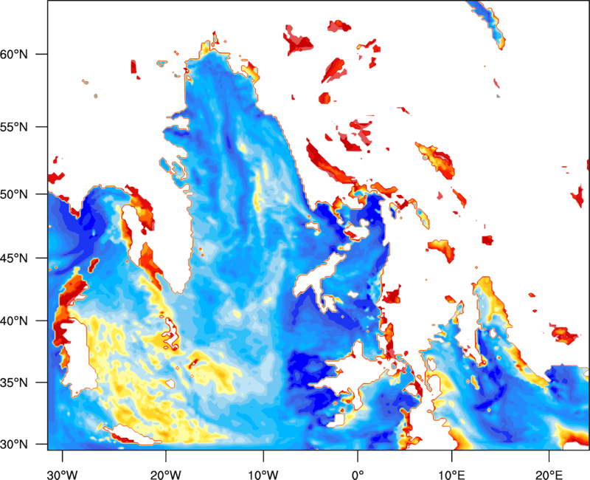Click the 30°W longitude label
The image size is (590, 480).
[63, 475]
